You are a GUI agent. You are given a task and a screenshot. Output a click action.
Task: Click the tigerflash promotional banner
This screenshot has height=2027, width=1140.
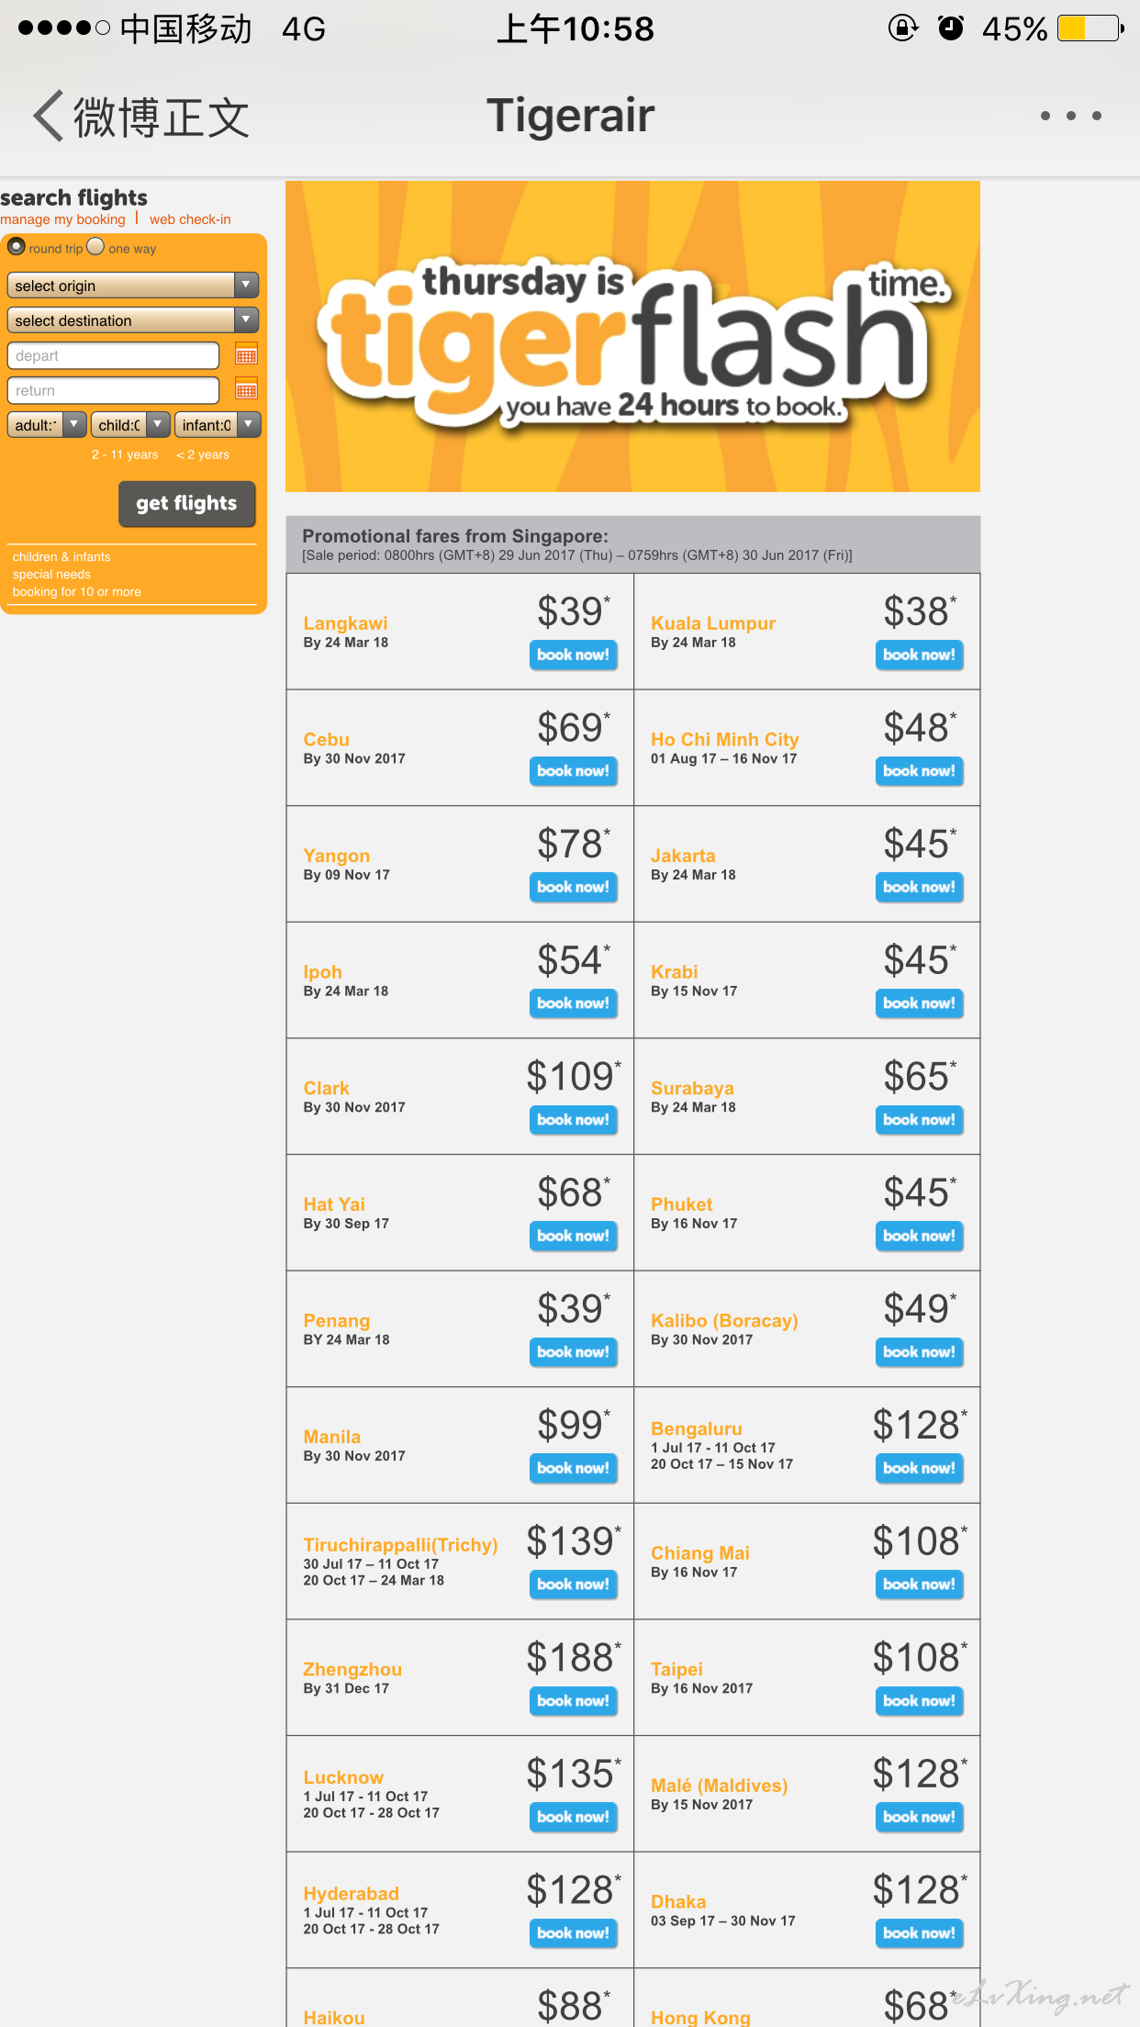(x=632, y=336)
